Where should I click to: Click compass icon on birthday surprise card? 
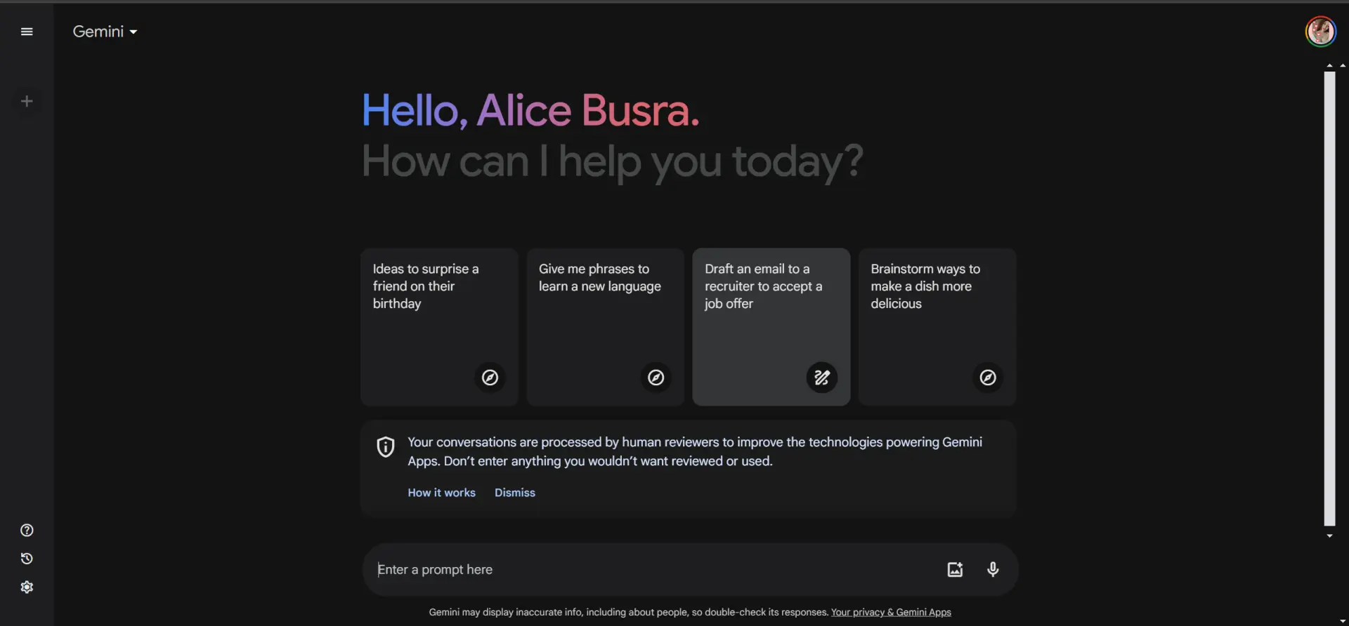490,378
